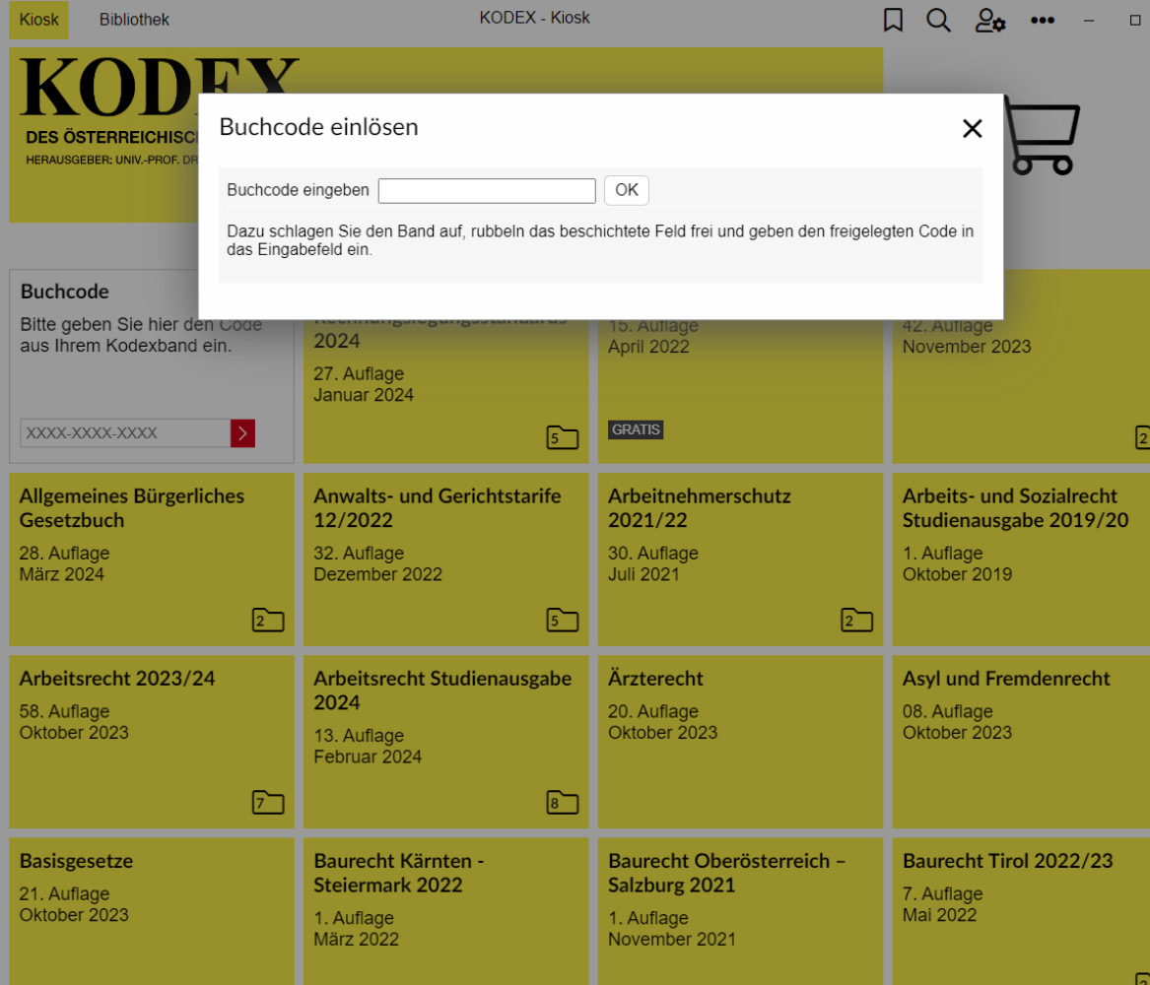Open Baurecht Kärnten - Steiermark 2022 title
Screen dimensions: 1150x985
pos(399,873)
